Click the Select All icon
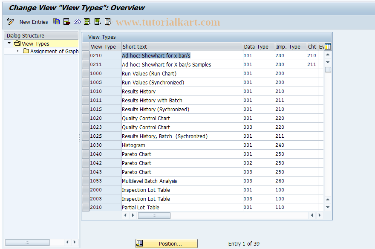The height and width of the screenshot is (249, 375). point(87,22)
